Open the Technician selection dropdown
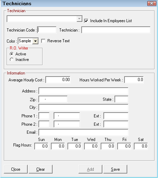 [x=79, y=19]
